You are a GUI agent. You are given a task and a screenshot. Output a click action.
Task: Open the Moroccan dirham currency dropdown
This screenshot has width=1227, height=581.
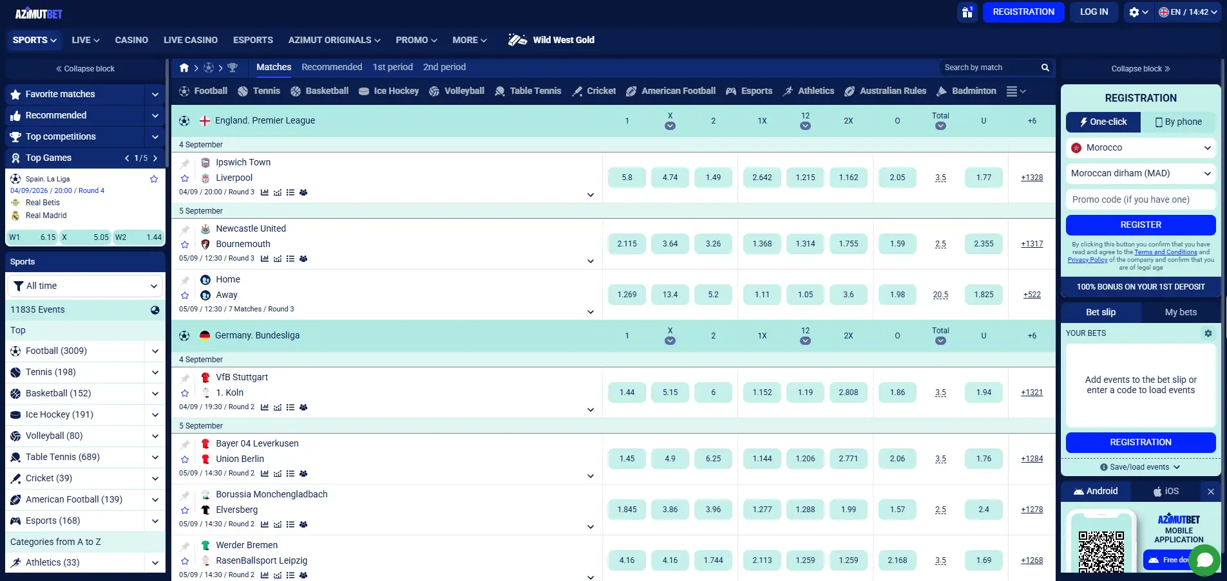[1141, 174]
